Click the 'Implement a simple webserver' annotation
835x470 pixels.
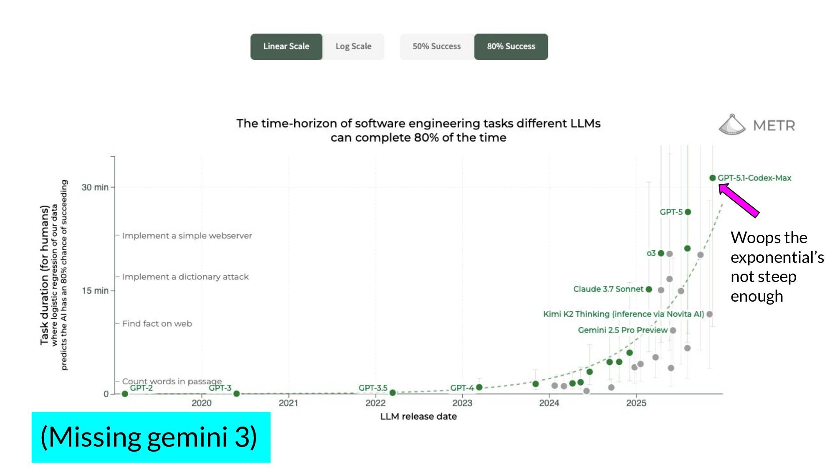click(x=187, y=236)
